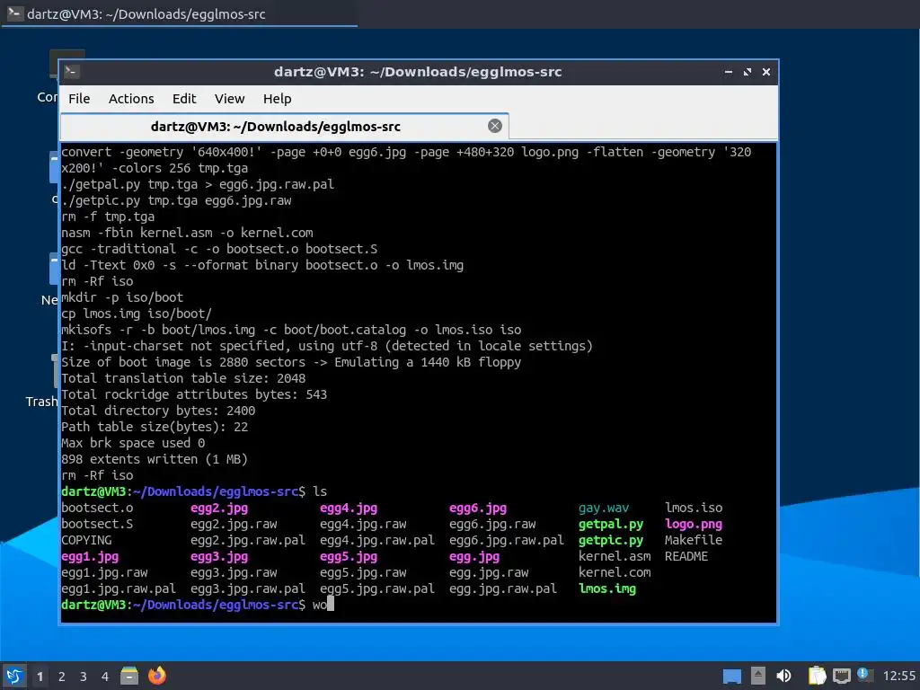
Task: Close the terminal window
Action: point(765,72)
